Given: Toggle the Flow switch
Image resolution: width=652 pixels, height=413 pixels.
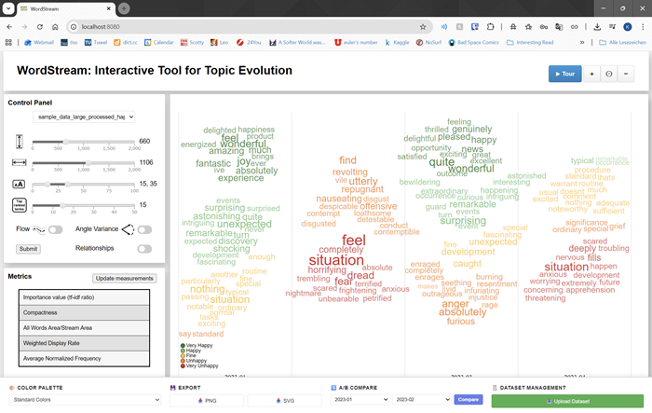Looking at the screenshot, I should click(56, 228).
